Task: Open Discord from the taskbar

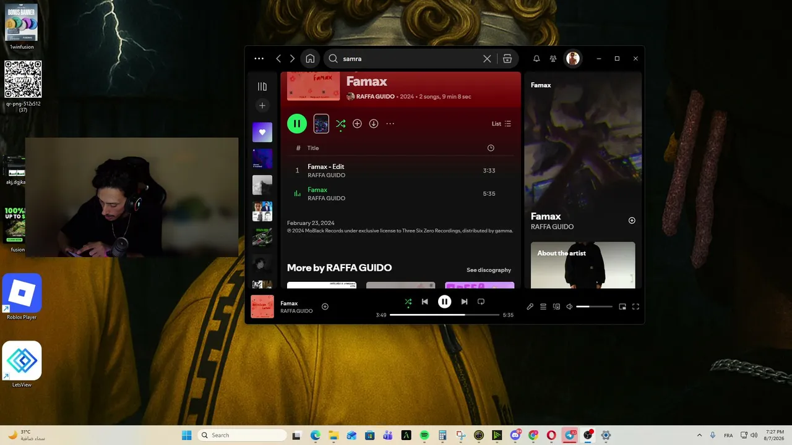Action: [515, 435]
